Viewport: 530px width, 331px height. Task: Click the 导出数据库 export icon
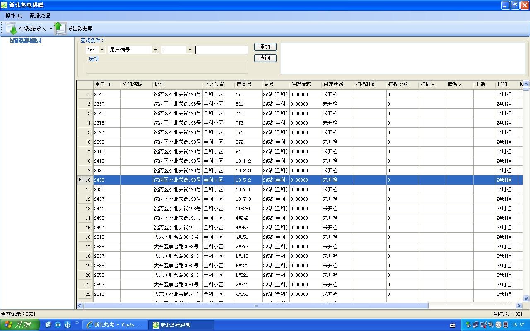point(60,28)
